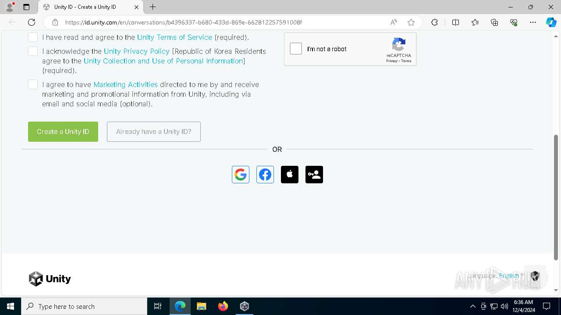Click the taskbar clock and date
The image size is (561, 315).
pos(523,306)
